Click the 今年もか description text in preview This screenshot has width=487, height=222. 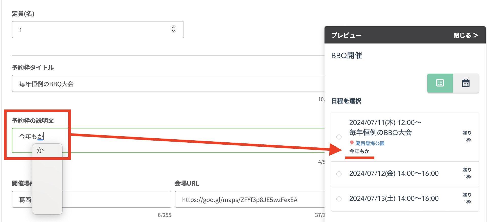click(359, 151)
